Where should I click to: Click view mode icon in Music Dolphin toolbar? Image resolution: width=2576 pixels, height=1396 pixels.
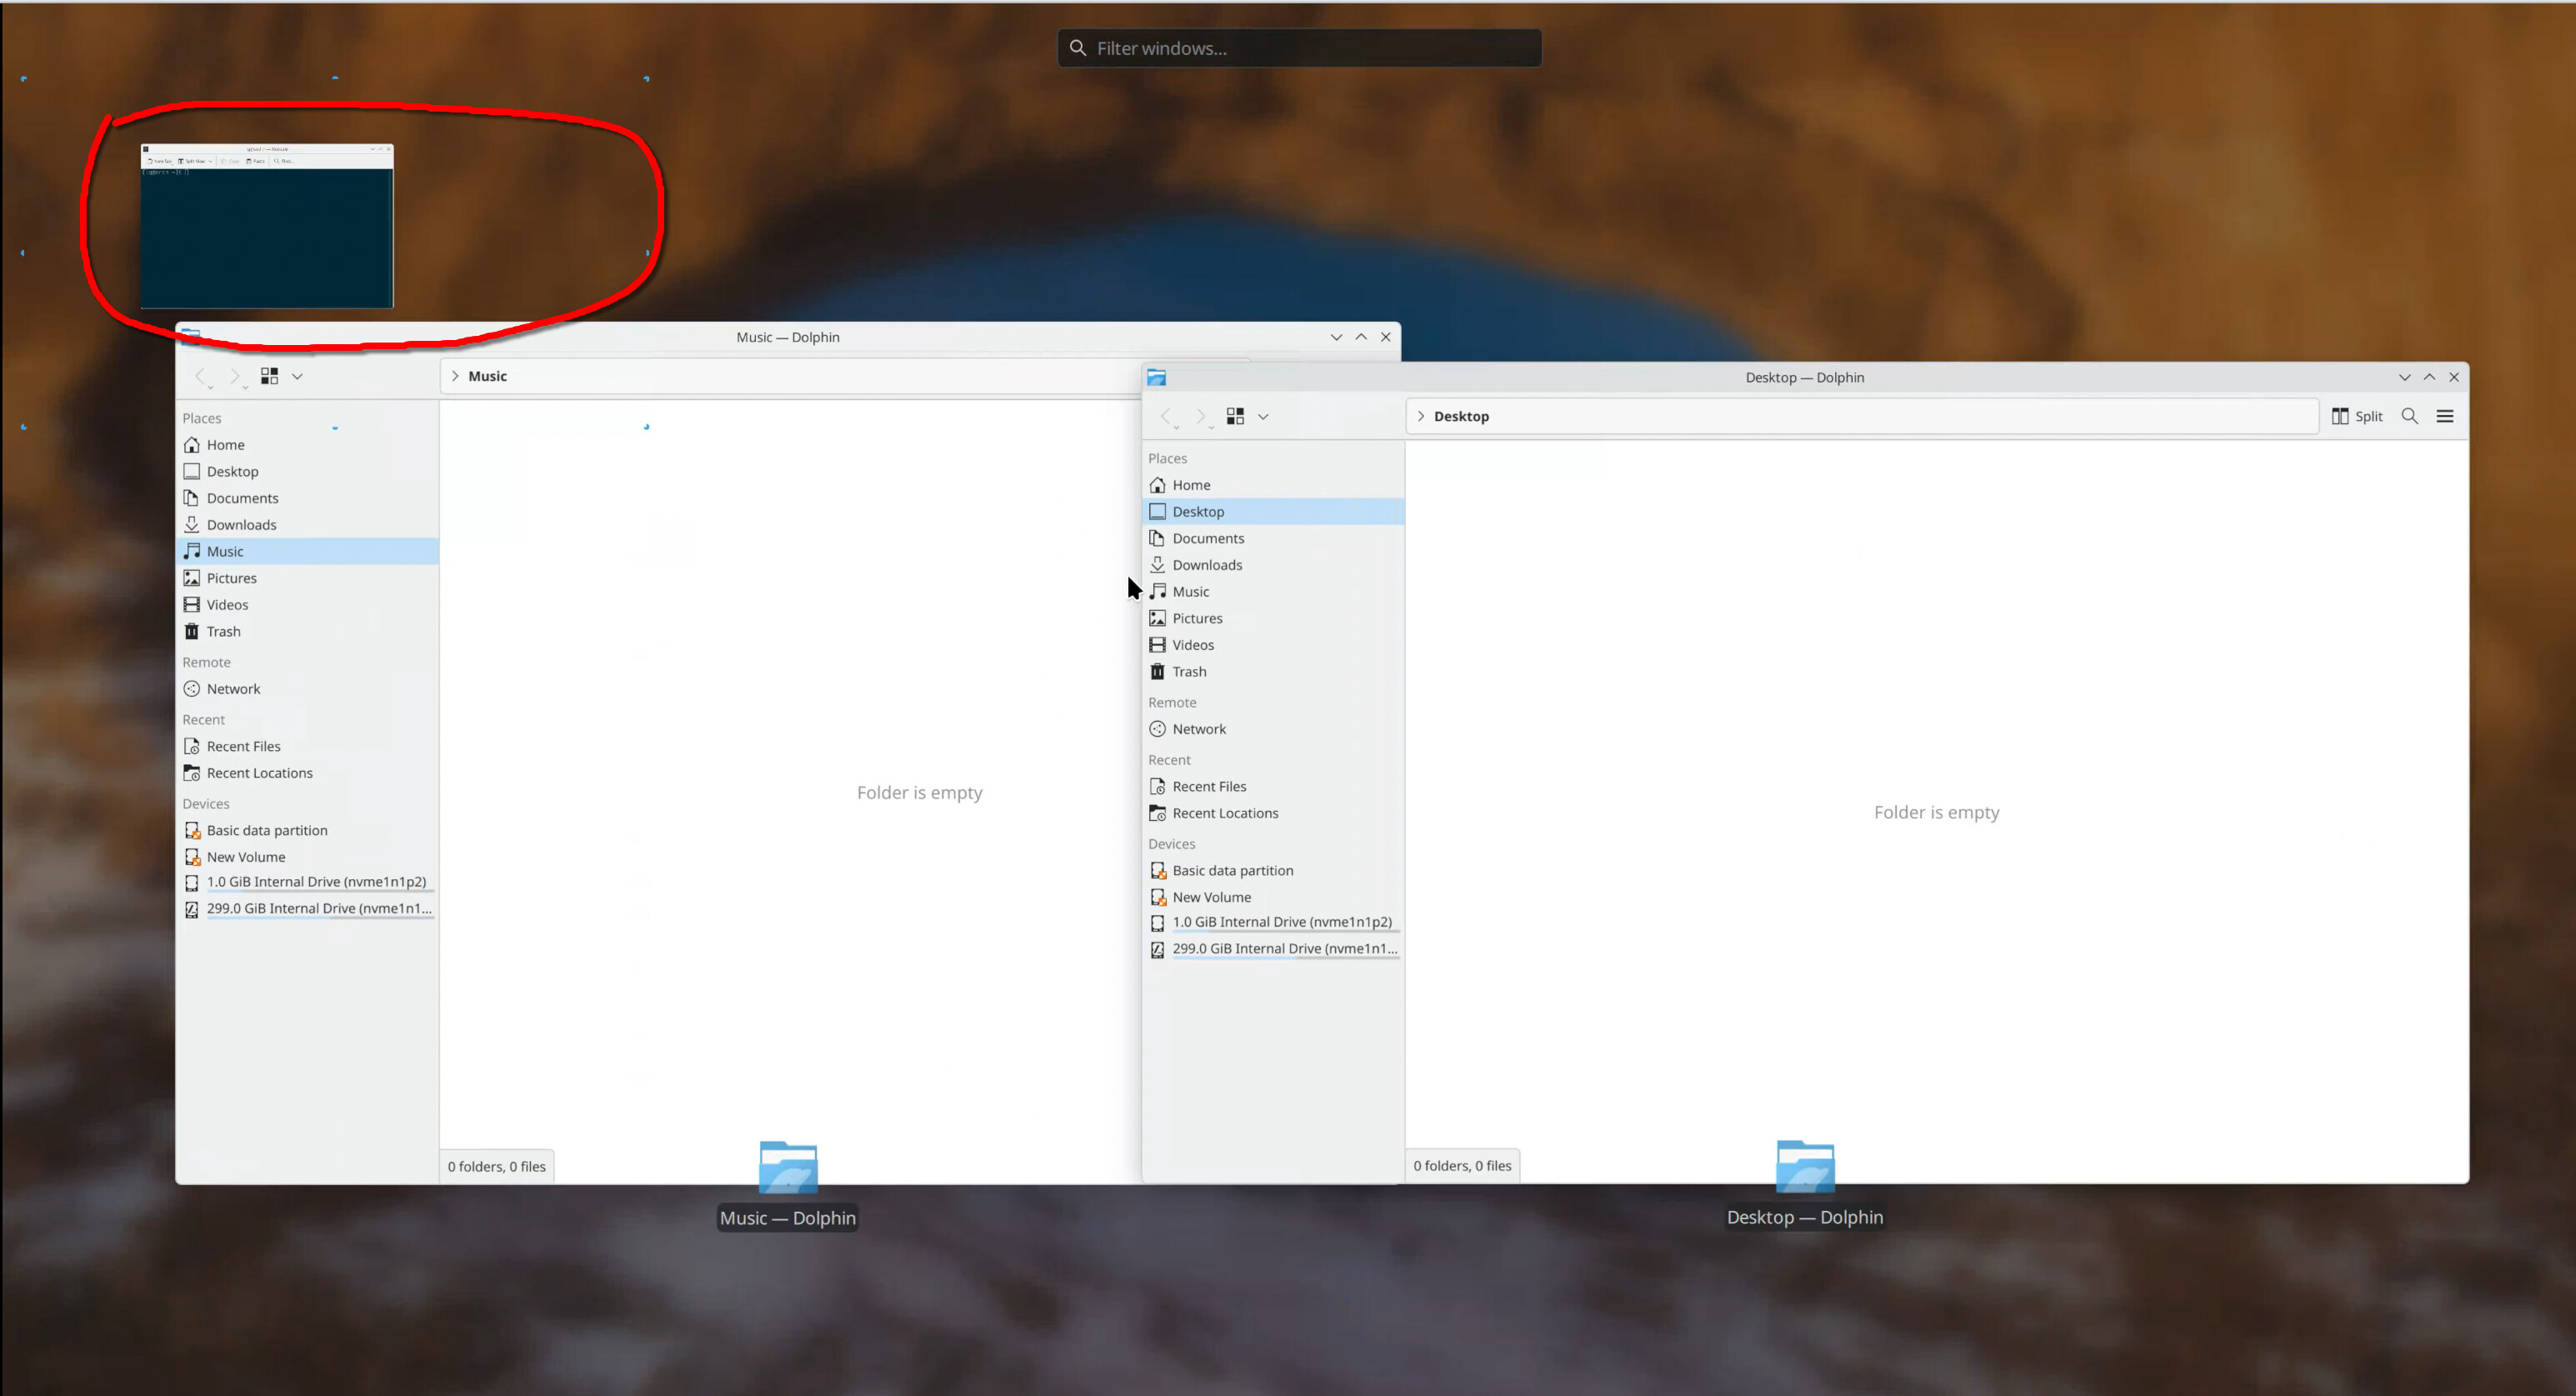(269, 376)
